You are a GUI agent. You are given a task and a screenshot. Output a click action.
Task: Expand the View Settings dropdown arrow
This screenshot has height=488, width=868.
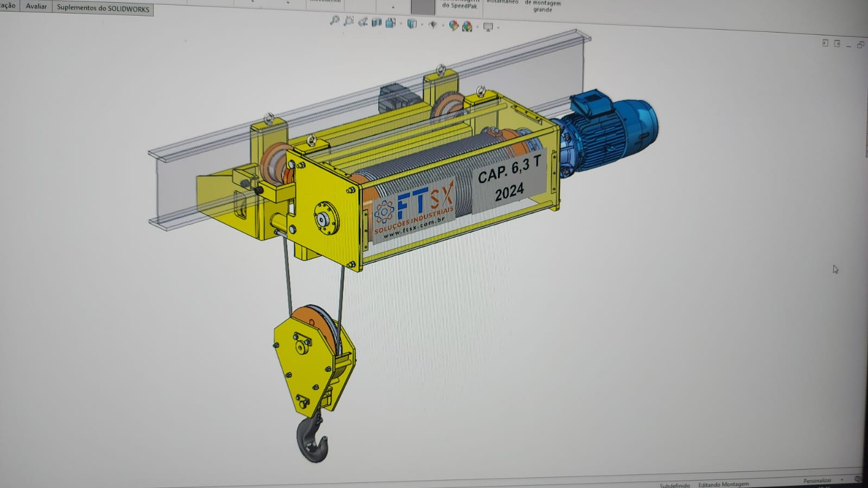498,27
